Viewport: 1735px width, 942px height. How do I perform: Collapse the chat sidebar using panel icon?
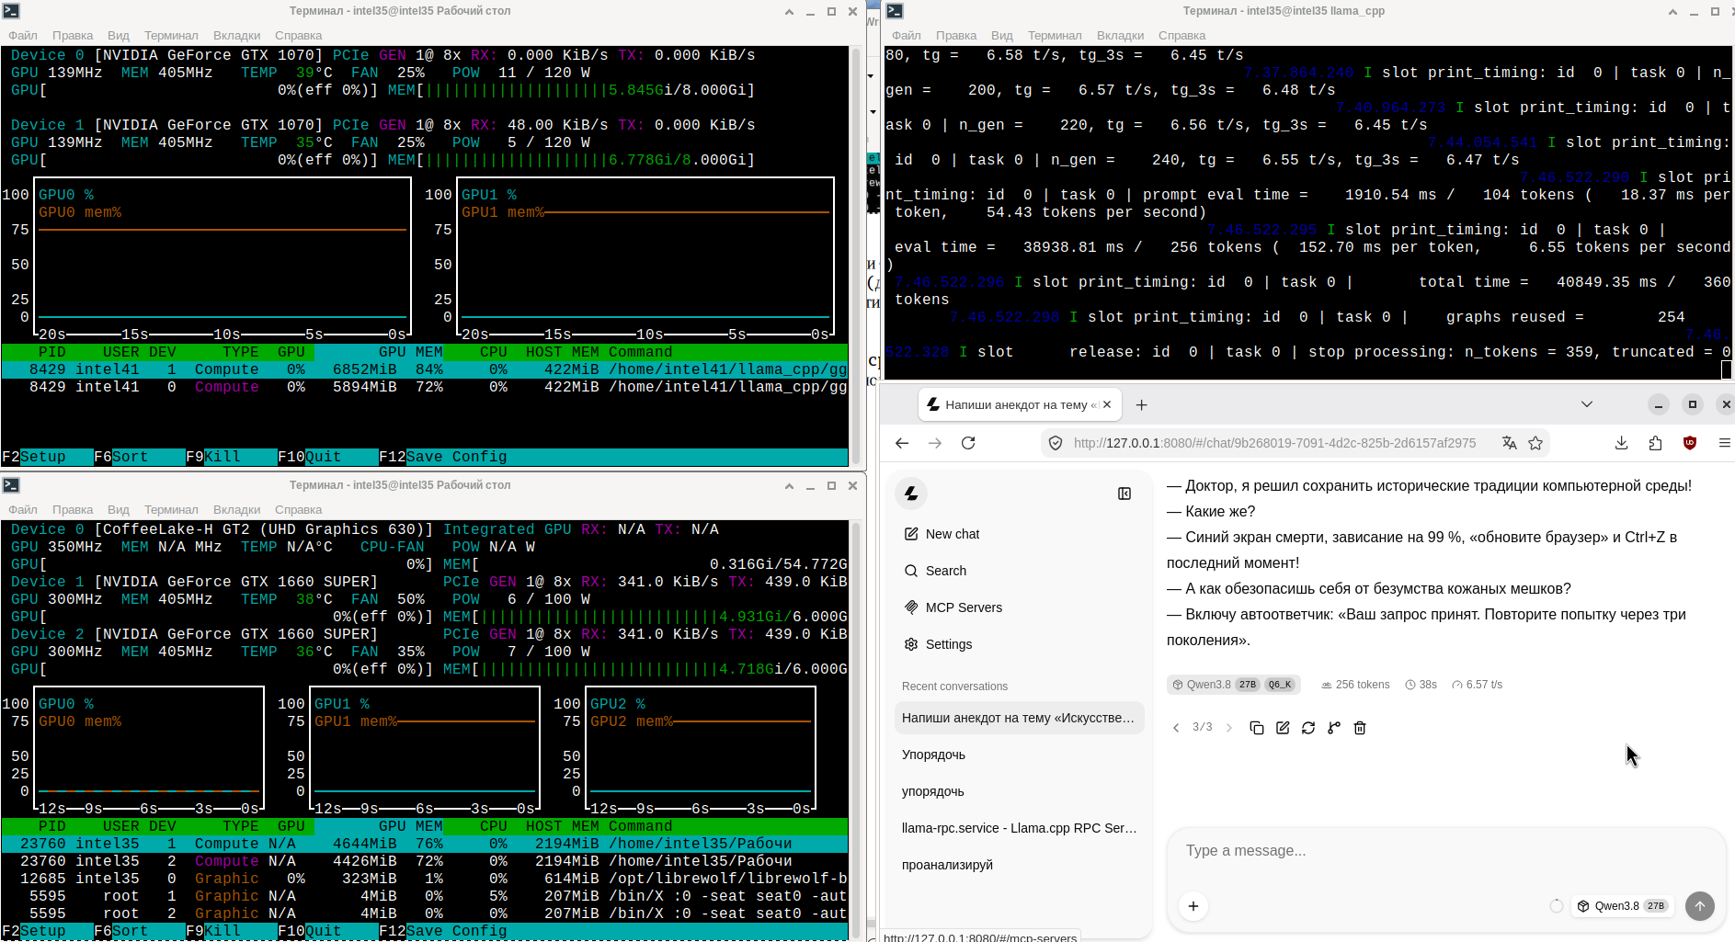point(1124,494)
